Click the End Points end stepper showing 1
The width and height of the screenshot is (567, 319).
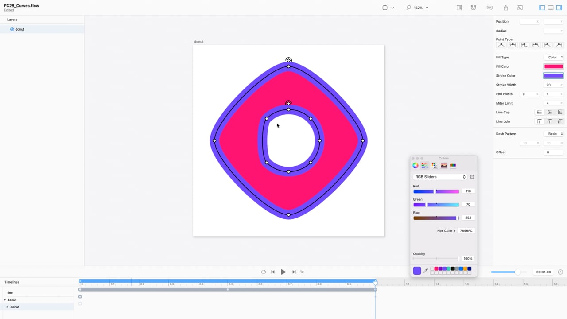[x=553, y=94]
